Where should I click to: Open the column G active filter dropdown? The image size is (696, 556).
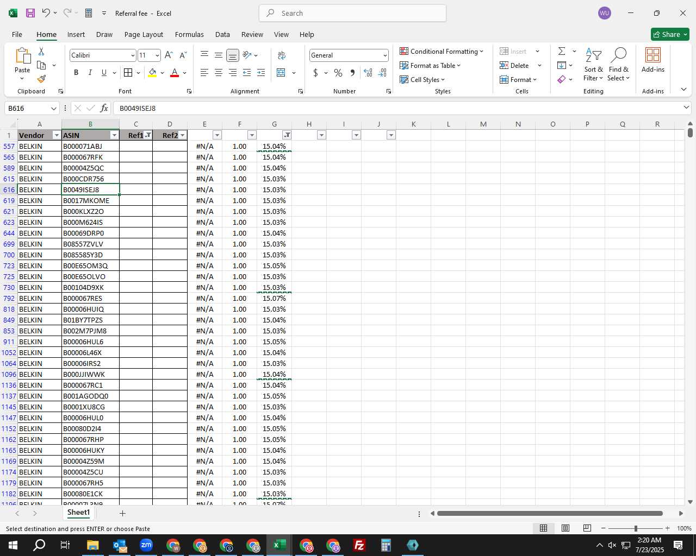point(287,135)
